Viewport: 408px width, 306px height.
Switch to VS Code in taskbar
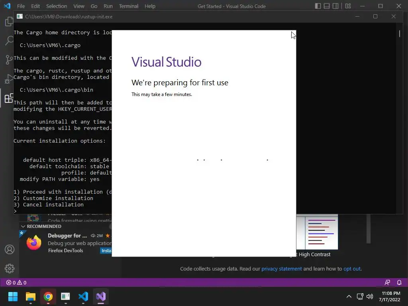click(83, 296)
